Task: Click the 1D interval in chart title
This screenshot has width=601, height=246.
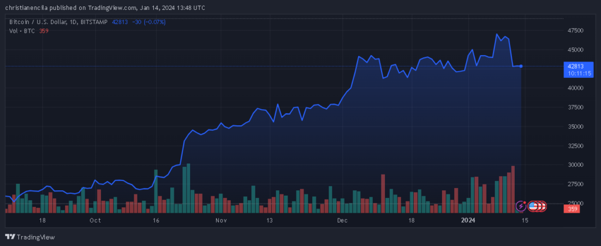Action: [x=72, y=22]
